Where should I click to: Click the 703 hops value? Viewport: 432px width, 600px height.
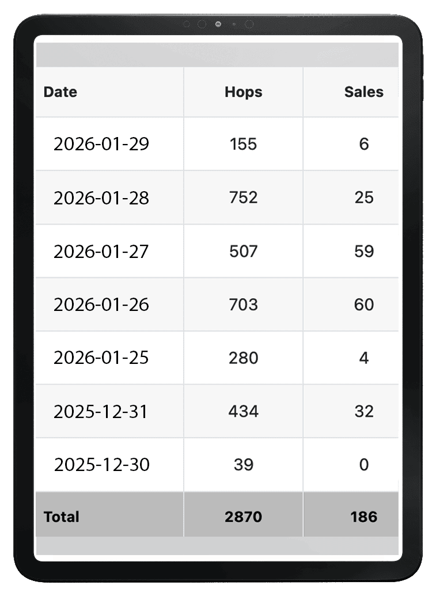[243, 305]
